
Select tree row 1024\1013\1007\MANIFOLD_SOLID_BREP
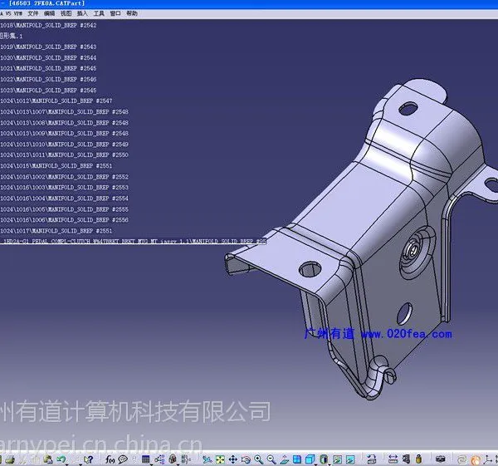(65, 112)
